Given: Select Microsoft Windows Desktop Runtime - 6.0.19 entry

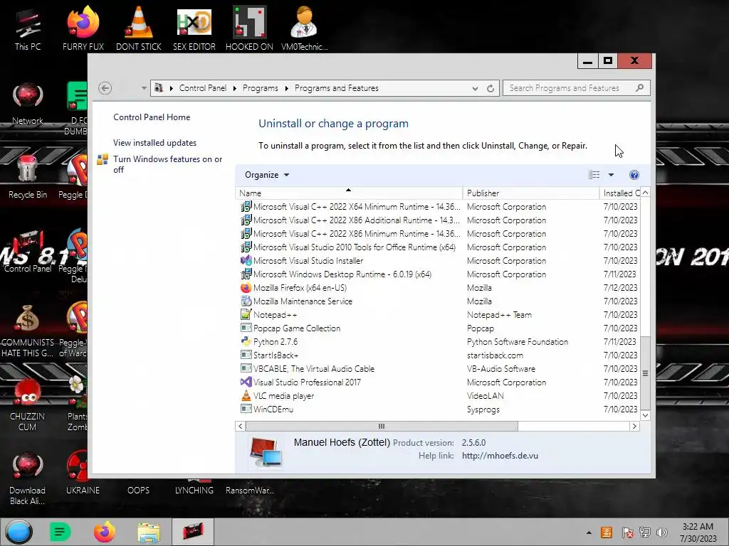Looking at the screenshot, I should click(438, 274).
